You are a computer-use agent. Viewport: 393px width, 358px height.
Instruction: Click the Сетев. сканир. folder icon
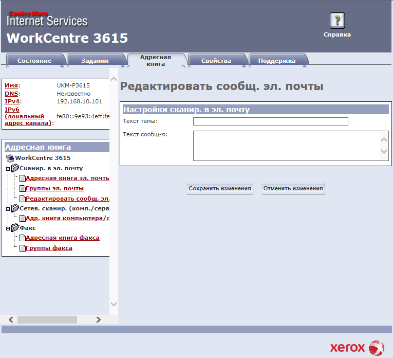coord(15,208)
